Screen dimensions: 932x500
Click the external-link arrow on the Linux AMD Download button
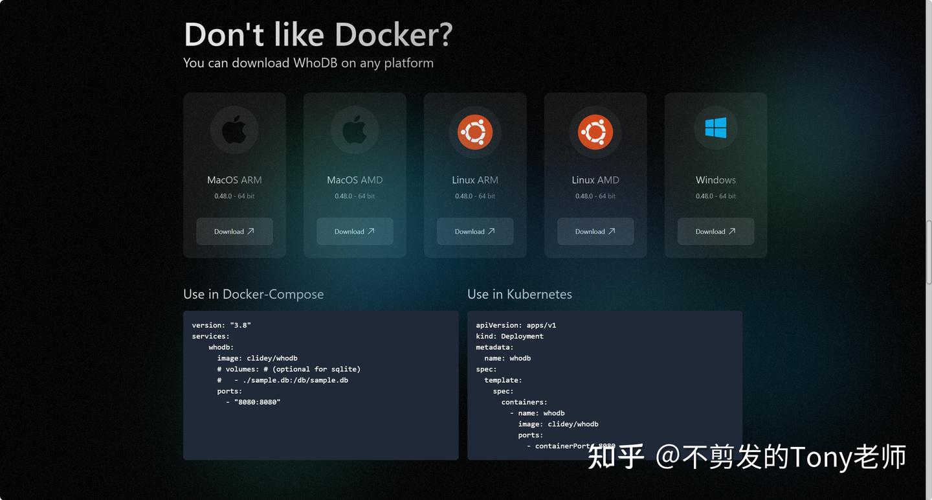[x=612, y=231]
